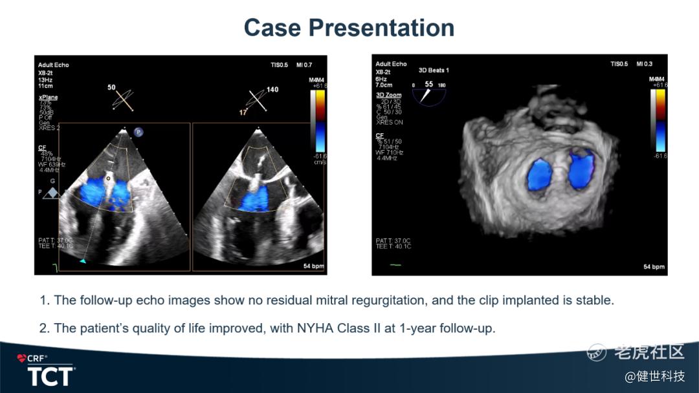The image size is (699, 393).
Task: Click the cyan triangle depth marker
Action: click(x=82, y=260)
